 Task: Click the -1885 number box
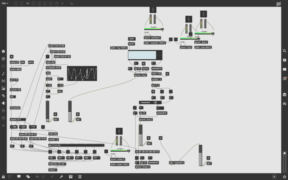point(14,127)
